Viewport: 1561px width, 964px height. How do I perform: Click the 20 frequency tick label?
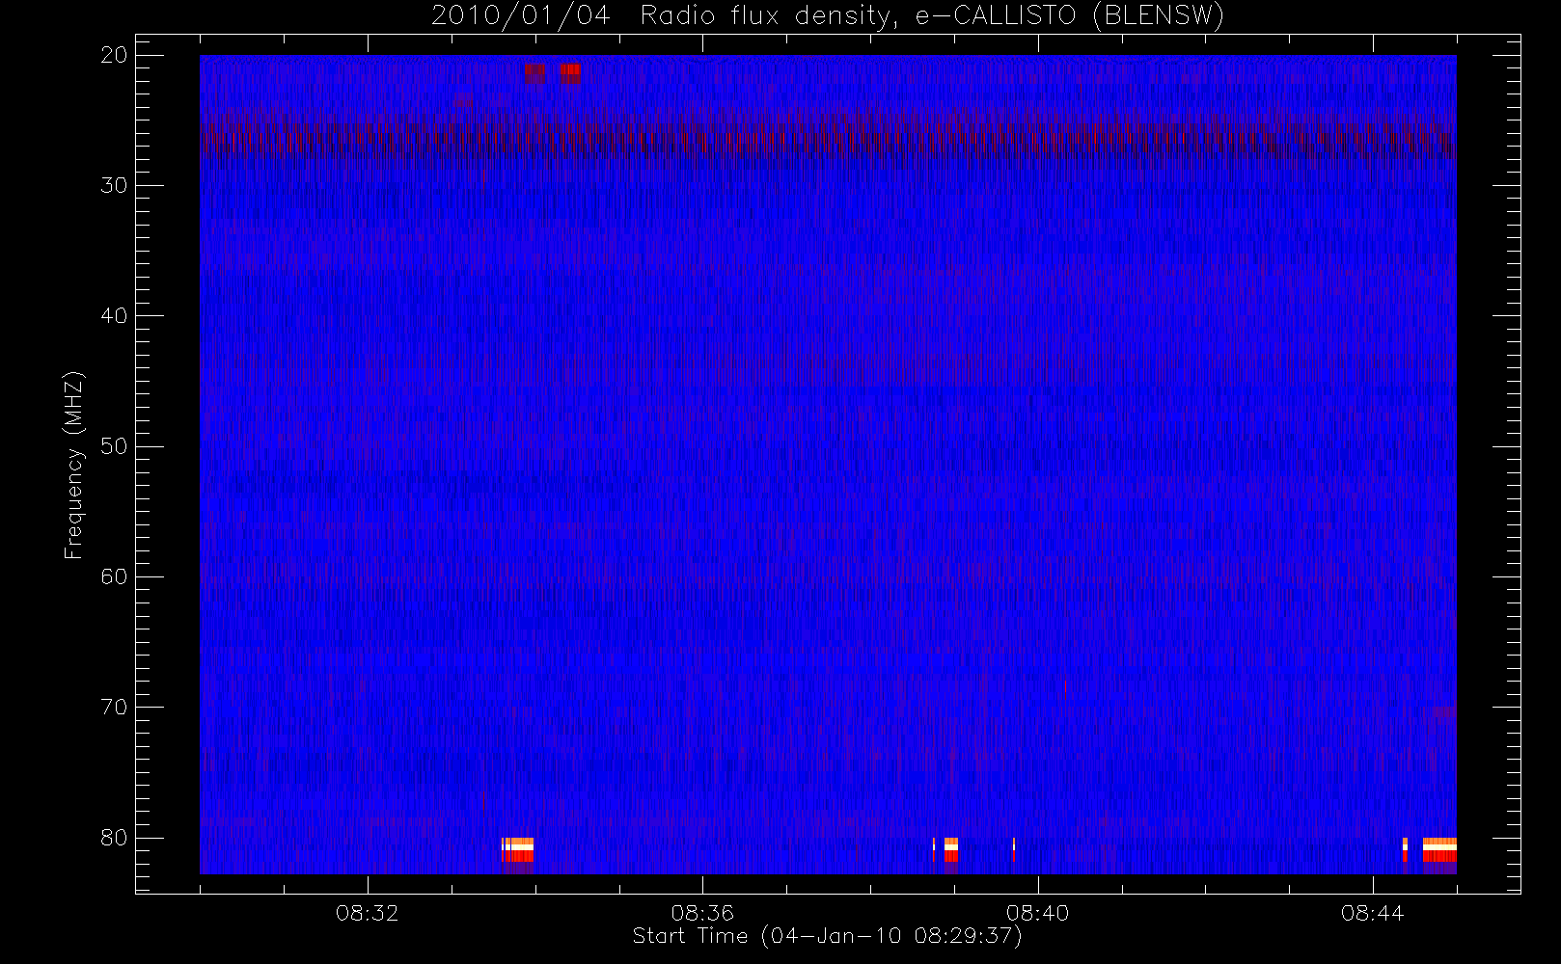click(x=114, y=55)
